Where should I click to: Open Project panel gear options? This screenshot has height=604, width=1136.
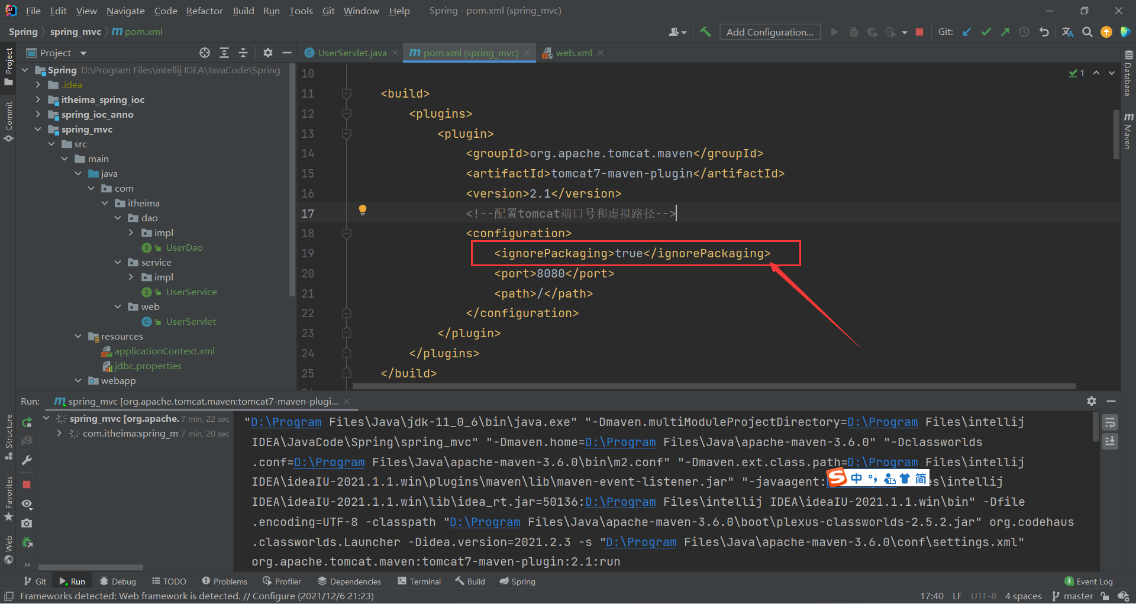click(x=268, y=53)
